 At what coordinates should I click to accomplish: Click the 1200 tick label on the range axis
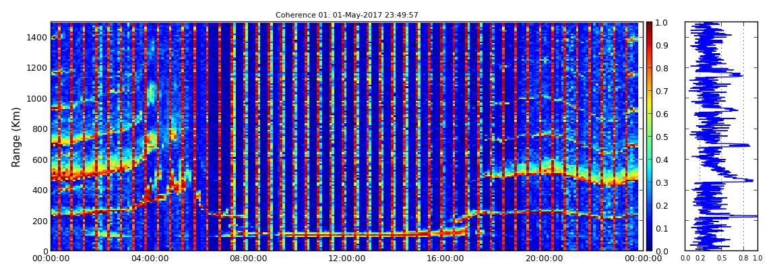pos(38,67)
